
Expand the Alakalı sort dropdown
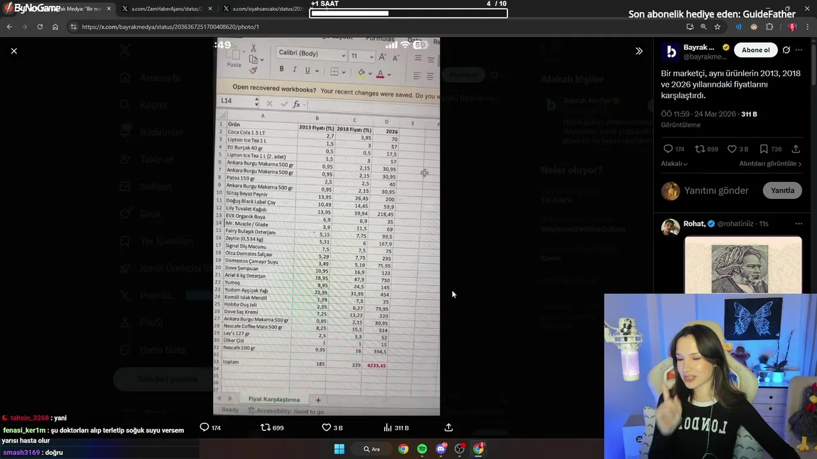coord(674,164)
